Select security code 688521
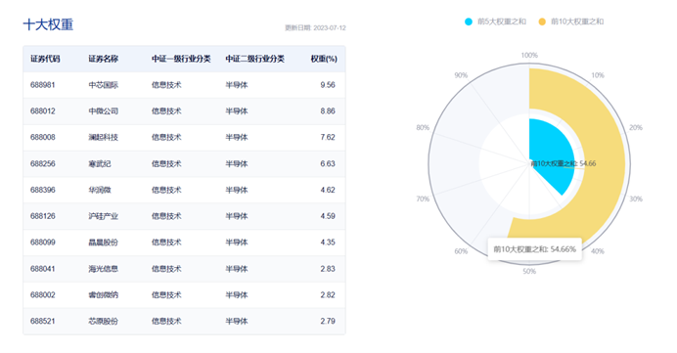Image resolution: width=677 pixels, height=353 pixels. tap(43, 321)
